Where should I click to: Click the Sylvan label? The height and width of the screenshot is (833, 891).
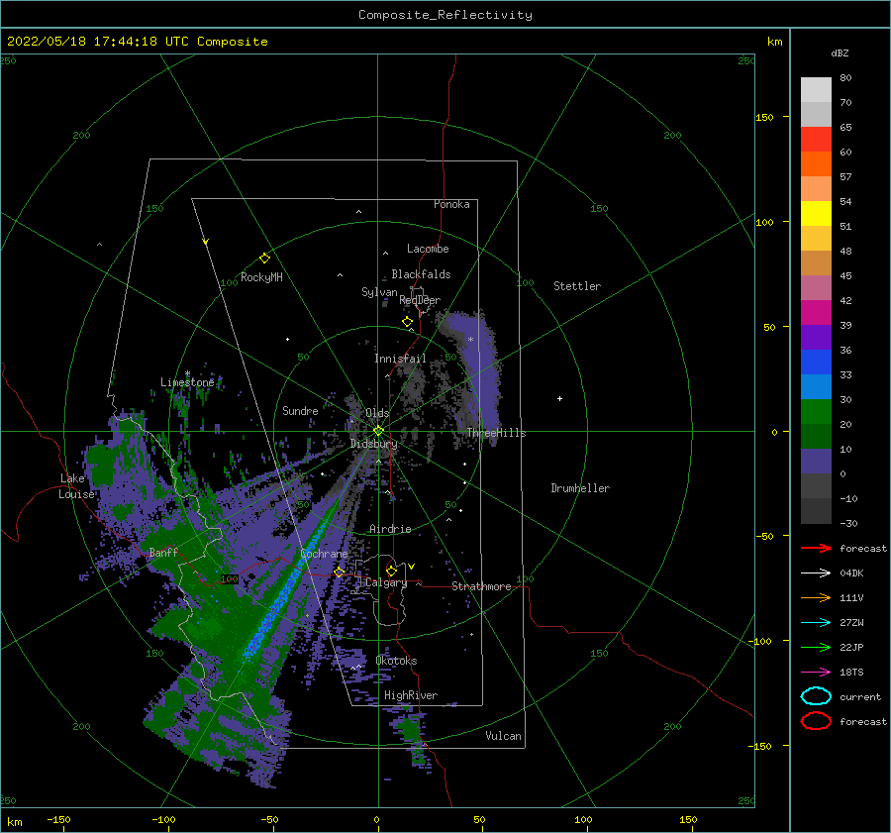[379, 292]
